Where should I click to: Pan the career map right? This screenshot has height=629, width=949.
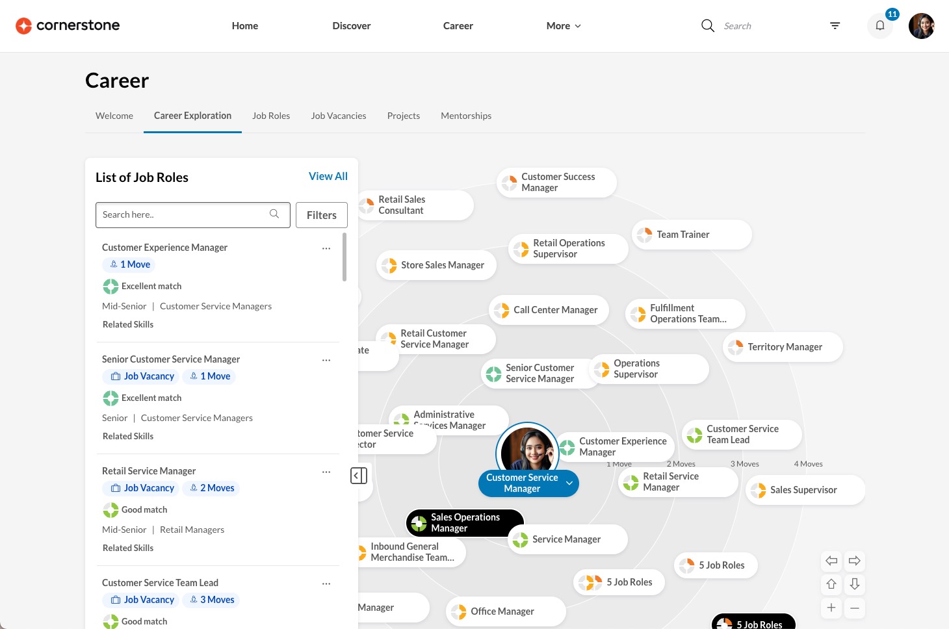[x=855, y=561]
